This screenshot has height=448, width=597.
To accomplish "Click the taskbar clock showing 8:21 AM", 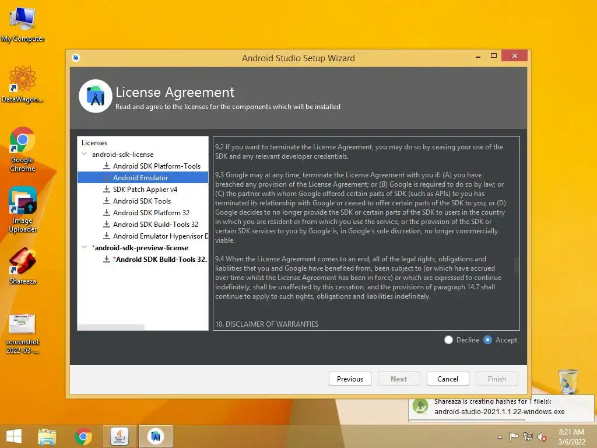I will (x=571, y=437).
